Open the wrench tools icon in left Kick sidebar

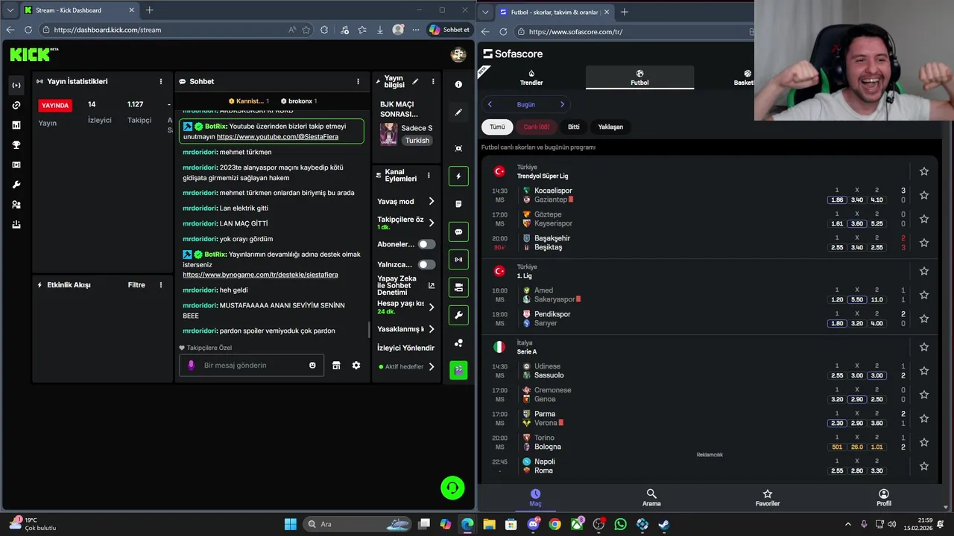[16, 185]
